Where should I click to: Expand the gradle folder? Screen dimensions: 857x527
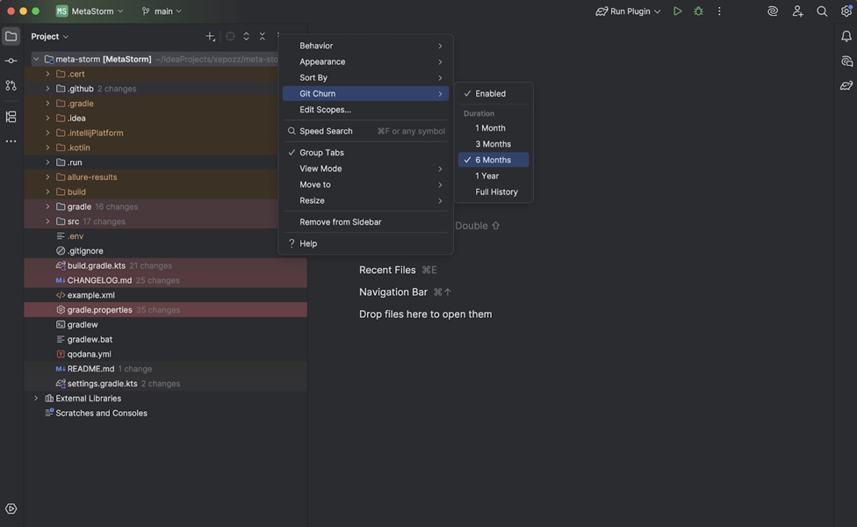[47, 206]
